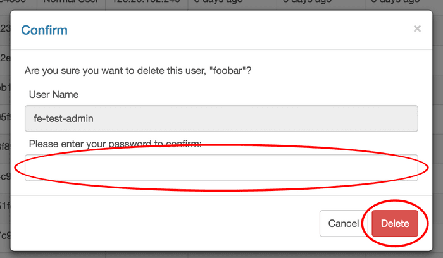Close the Confirm dialog using the X icon
The image size is (443, 258).
click(417, 28)
